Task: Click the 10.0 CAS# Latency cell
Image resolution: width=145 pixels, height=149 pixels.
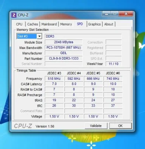Action: [x=113, y=84]
